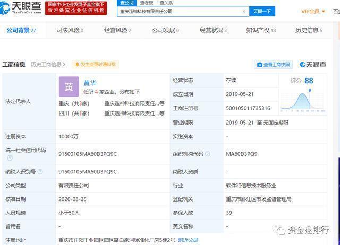
Task: Click the help icon beside 纳税人识别号
Action: 40,172
